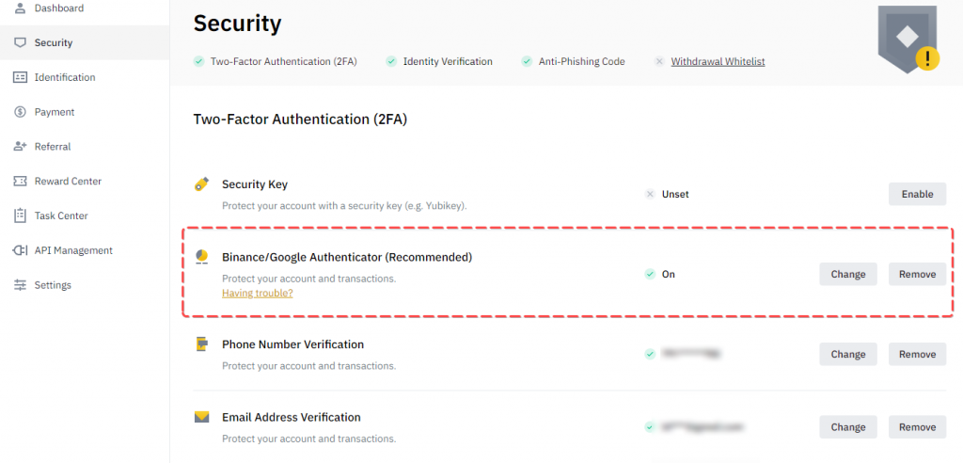Viewport: 963px width, 463px height.
Task: Click checkmark beside Identity Verification
Action: (x=391, y=61)
